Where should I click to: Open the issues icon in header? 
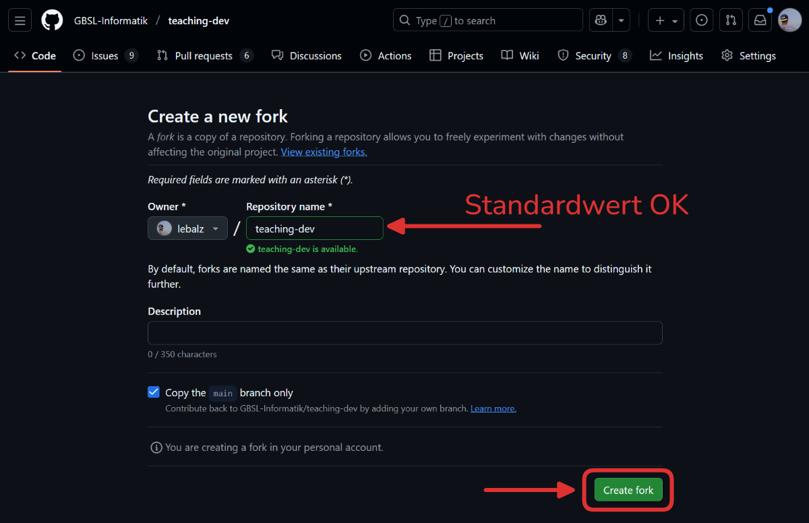click(x=701, y=20)
